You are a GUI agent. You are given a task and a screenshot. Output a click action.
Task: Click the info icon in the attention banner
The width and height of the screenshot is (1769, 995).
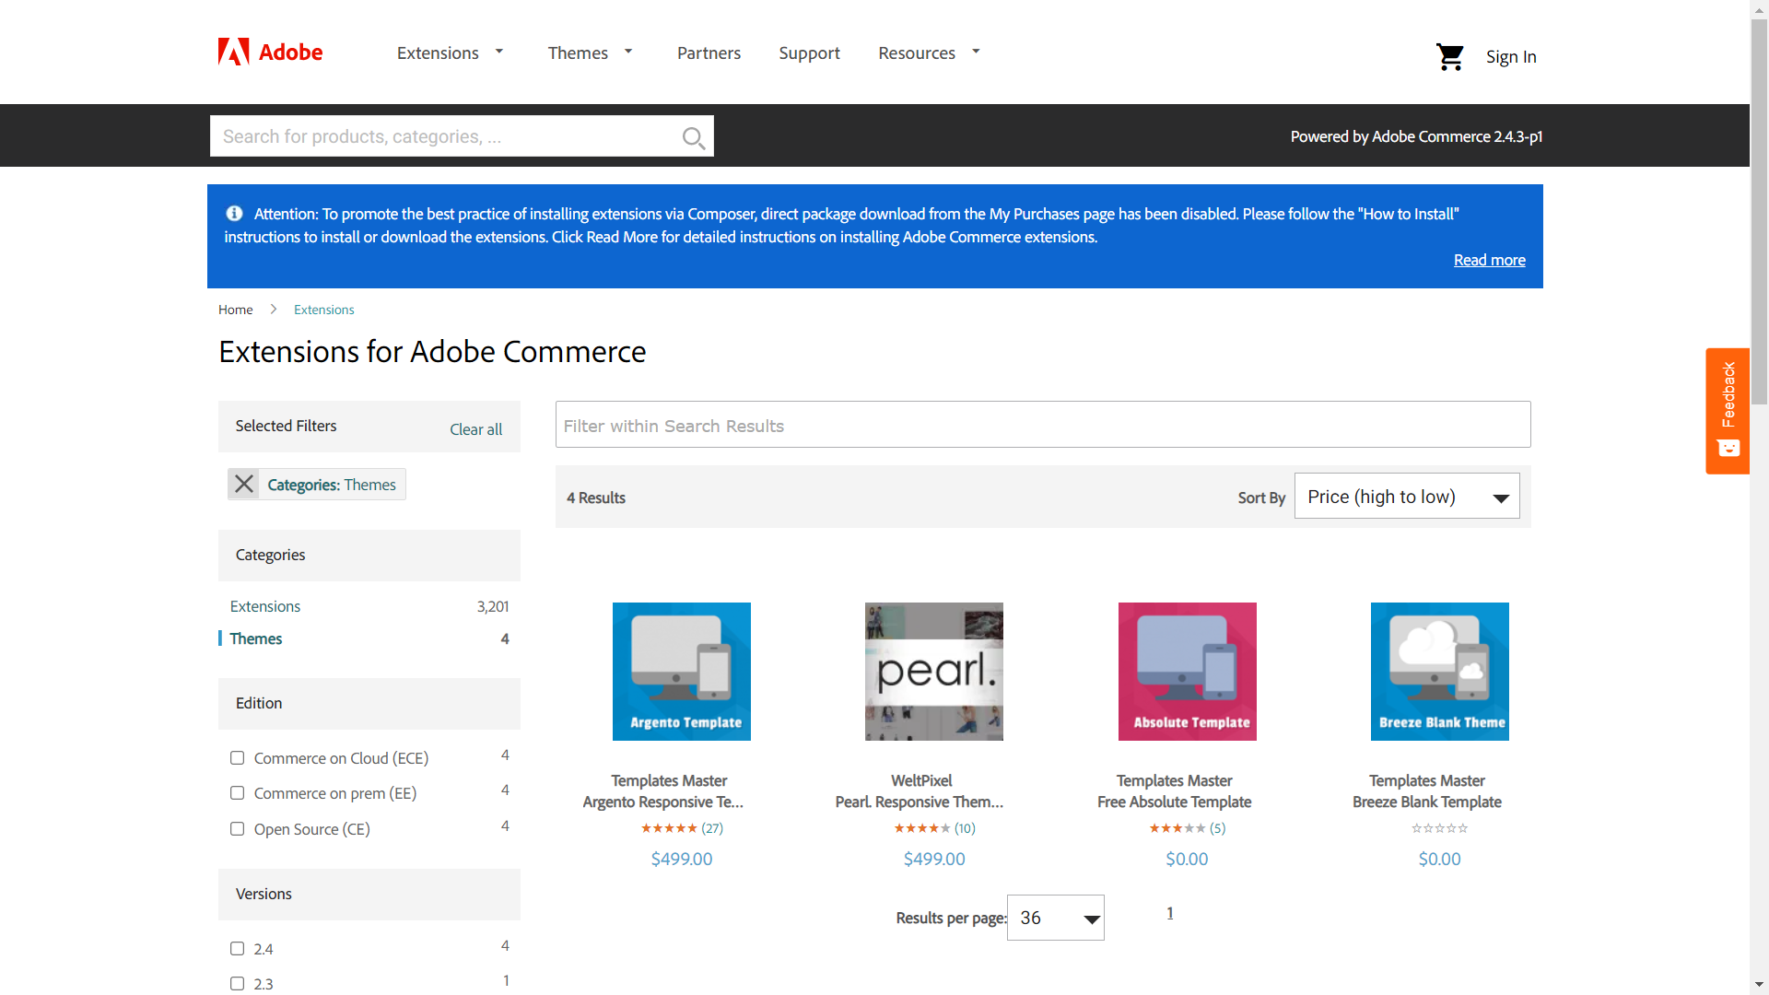(235, 214)
